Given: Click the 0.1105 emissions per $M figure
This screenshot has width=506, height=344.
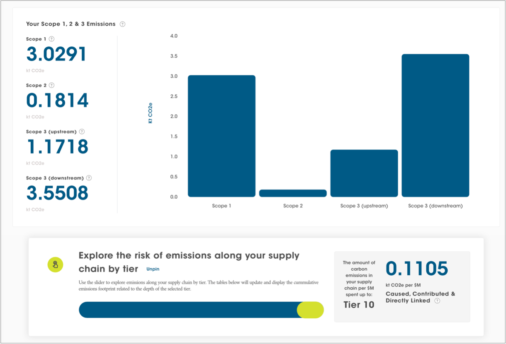Looking at the screenshot, I should (417, 269).
